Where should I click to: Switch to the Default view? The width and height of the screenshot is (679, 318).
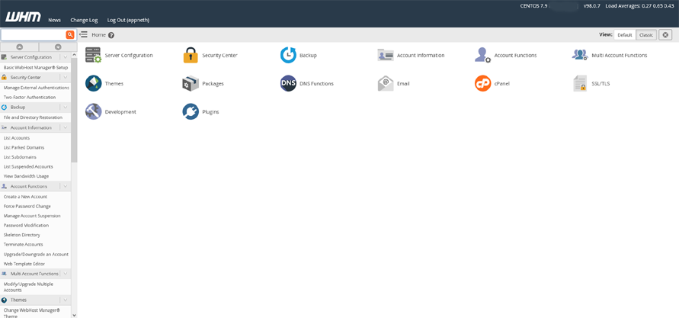(x=624, y=35)
